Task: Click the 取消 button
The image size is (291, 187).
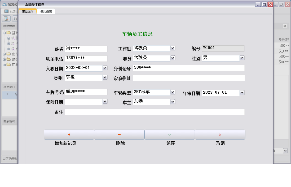Action: (x=220, y=134)
